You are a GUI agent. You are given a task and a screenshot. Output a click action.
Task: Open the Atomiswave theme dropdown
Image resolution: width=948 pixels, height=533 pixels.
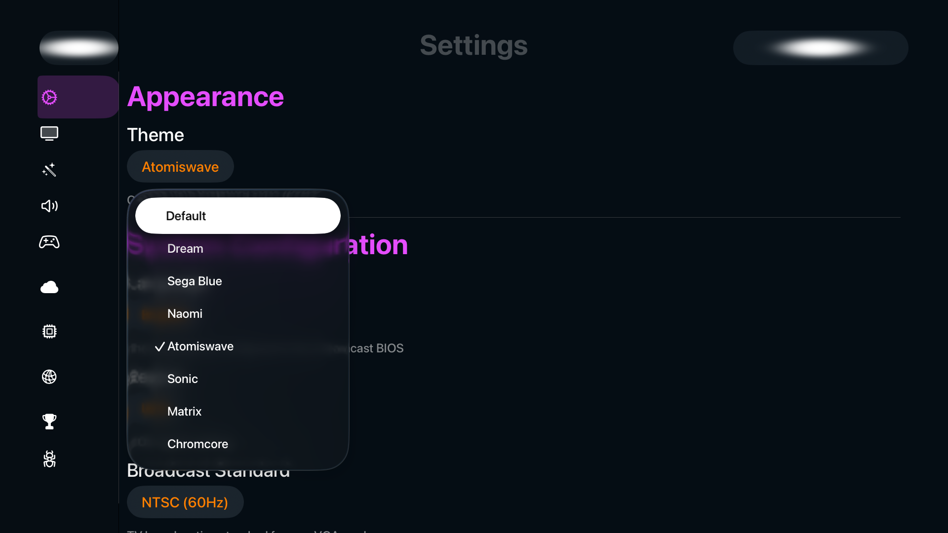(x=180, y=166)
